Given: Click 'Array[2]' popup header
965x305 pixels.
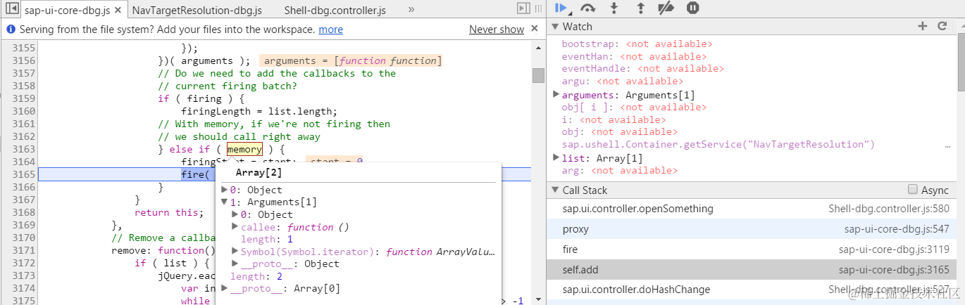Looking at the screenshot, I should pyautogui.click(x=259, y=172).
